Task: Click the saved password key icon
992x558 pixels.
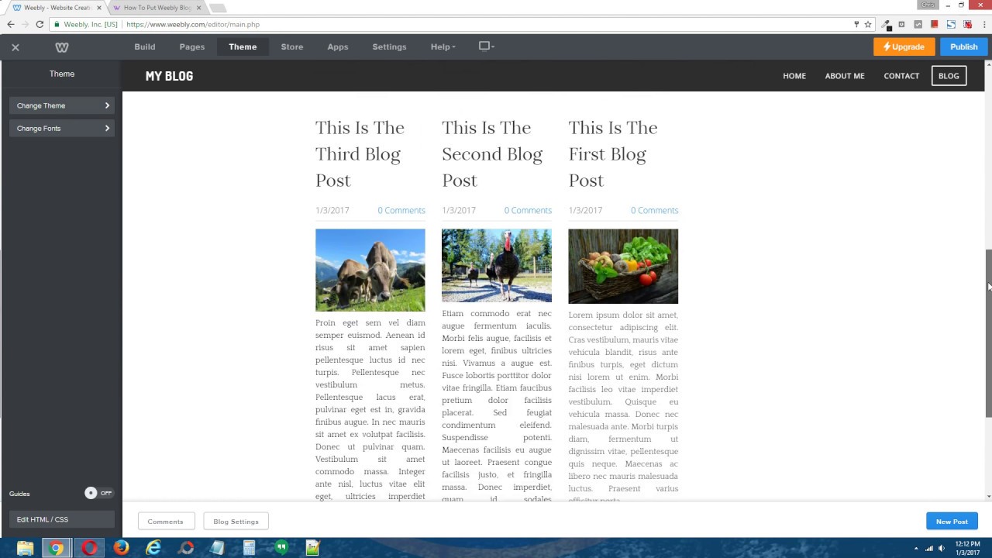Action: (x=856, y=24)
